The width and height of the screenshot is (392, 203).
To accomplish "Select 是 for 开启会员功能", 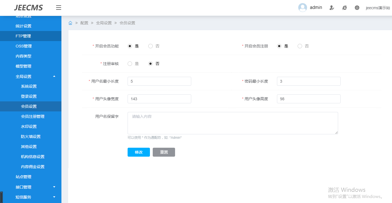I will click(x=130, y=46).
